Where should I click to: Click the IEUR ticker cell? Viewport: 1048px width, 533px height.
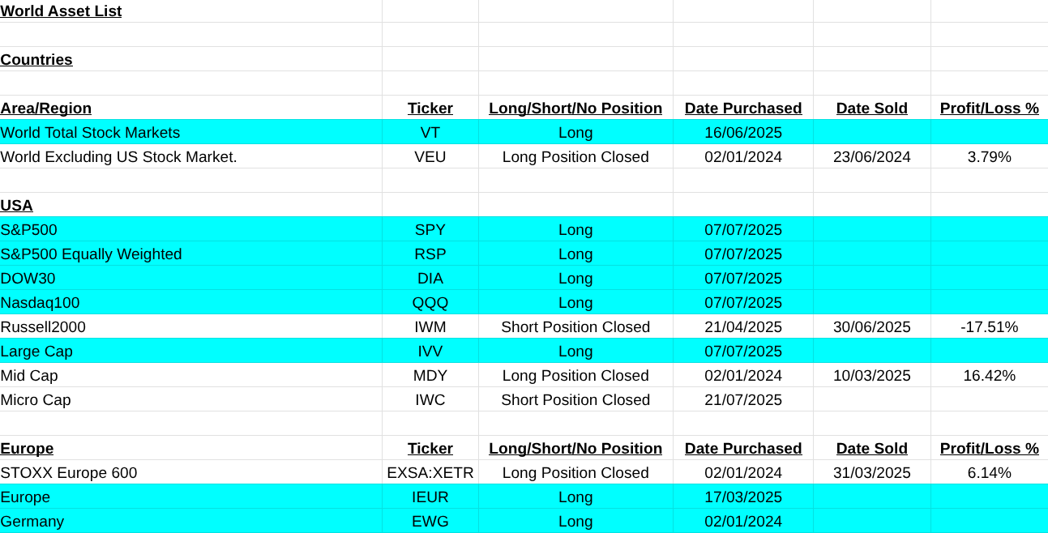(x=430, y=497)
